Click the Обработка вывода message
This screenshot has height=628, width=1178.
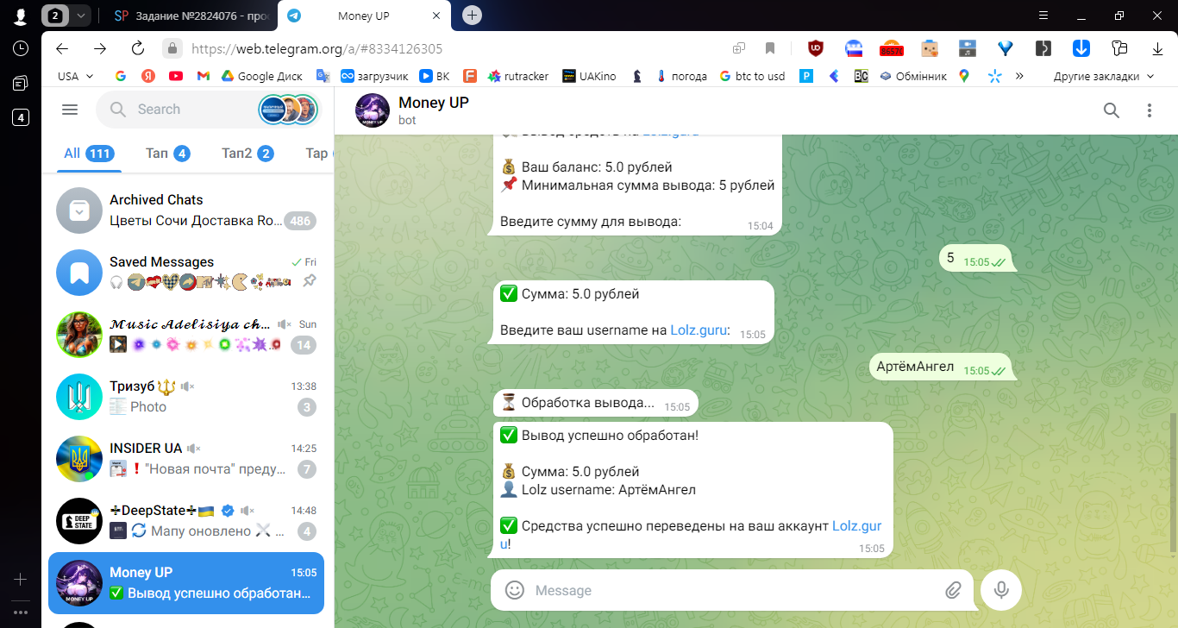(x=596, y=403)
